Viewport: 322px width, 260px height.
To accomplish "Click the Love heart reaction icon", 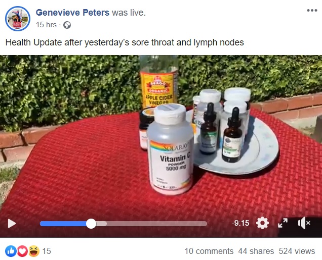I will point(22,251).
